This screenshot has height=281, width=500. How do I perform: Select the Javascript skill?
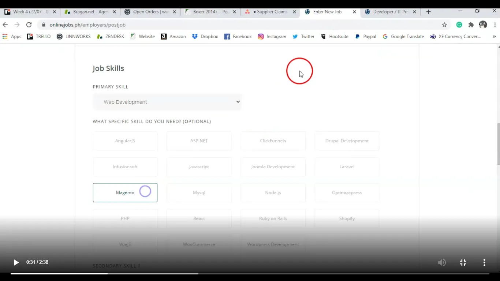(199, 167)
